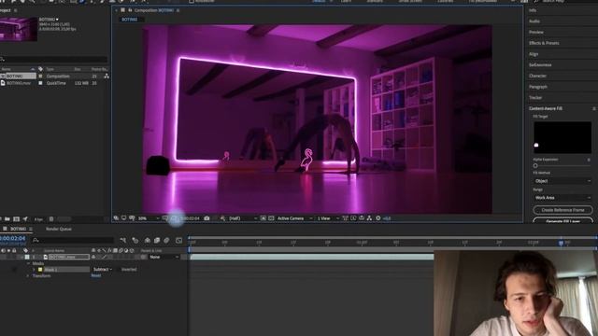Open the Subtract mask mode dropdown
The image size is (598, 336).
coord(103,270)
